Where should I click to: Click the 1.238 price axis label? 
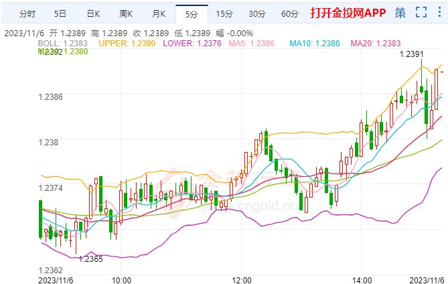click(48, 142)
